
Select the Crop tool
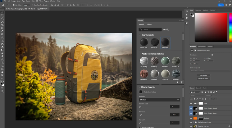[x=2, y=24]
